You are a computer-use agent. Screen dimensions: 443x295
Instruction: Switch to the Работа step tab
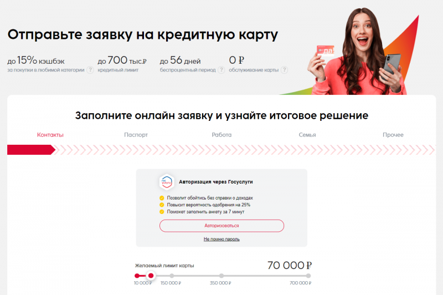tap(221, 135)
